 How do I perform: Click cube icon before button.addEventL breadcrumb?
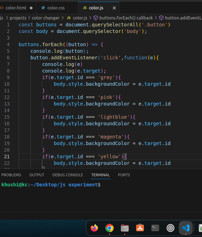click(161, 18)
